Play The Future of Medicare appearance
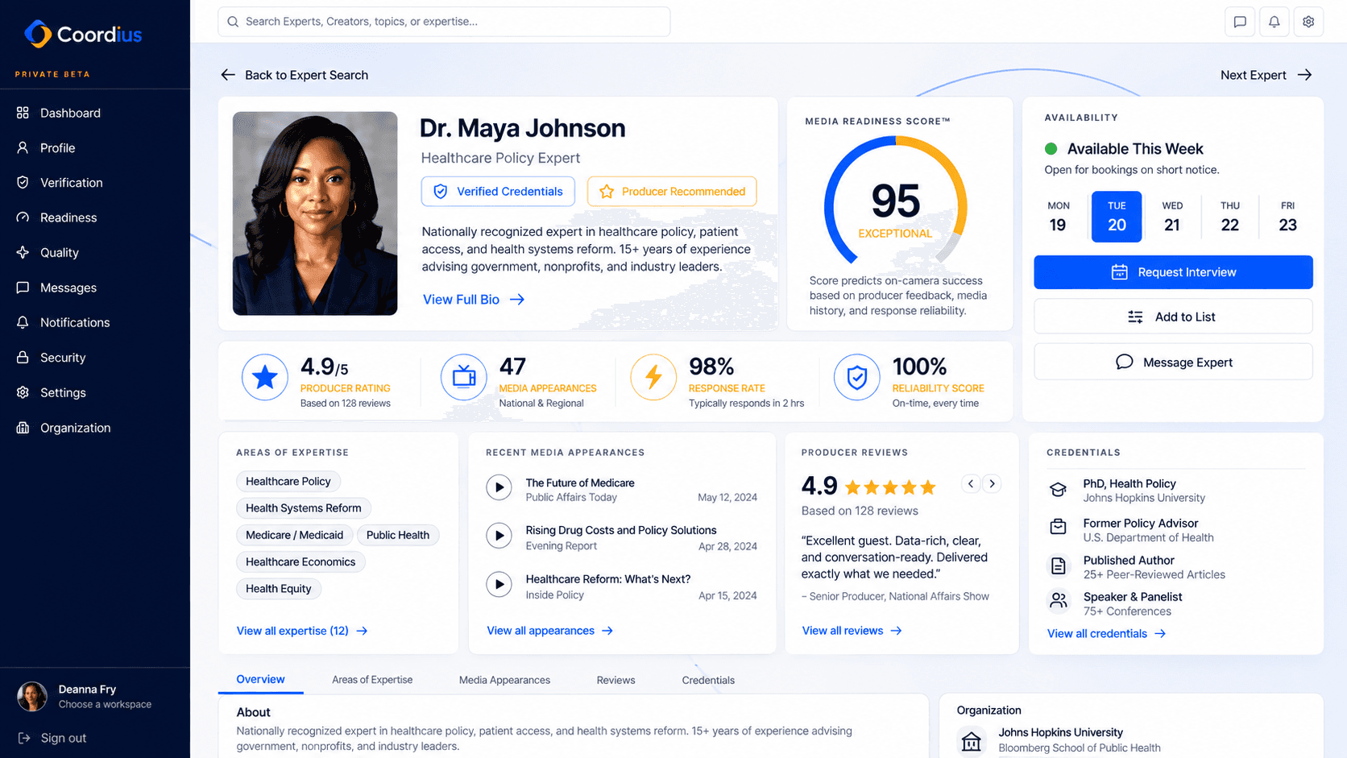Screen dimensions: 1347x758 499,487
